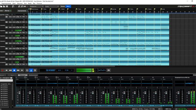The width and height of the screenshot is (196, 110).
Task: Show automation lane on Songwriter track
Action: pos(18,17)
